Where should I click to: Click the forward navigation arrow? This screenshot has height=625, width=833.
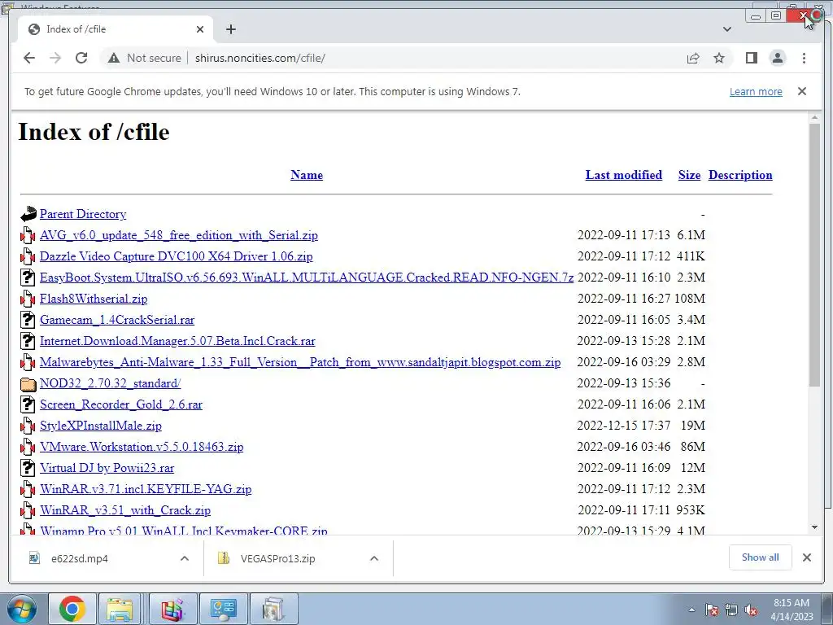click(x=55, y=58)
